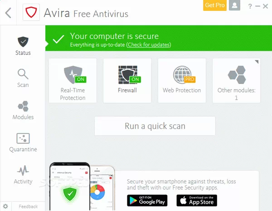
Task: Click the Avira red shield logo
Action: pyautogui.click(x=31, y=12)
